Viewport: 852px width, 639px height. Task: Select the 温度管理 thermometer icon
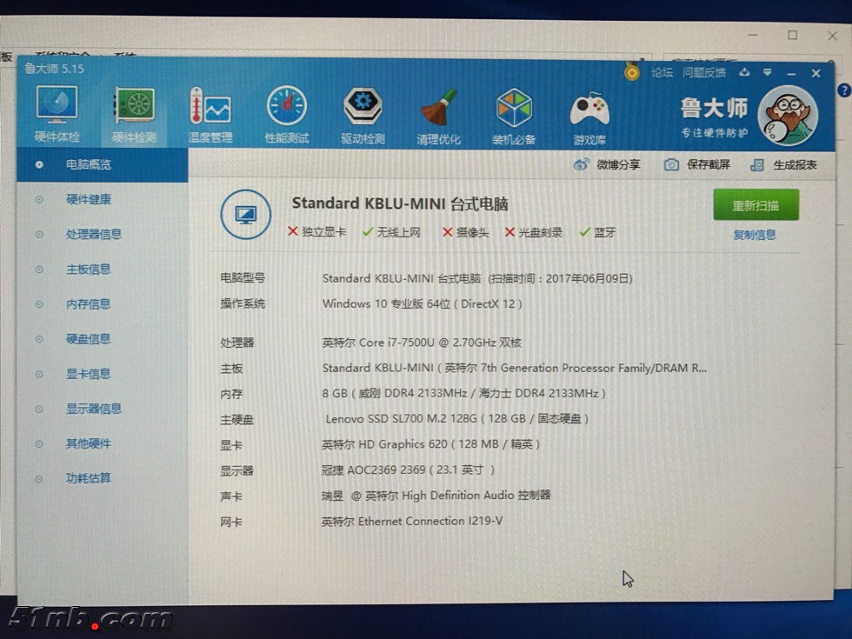[210, 113]
